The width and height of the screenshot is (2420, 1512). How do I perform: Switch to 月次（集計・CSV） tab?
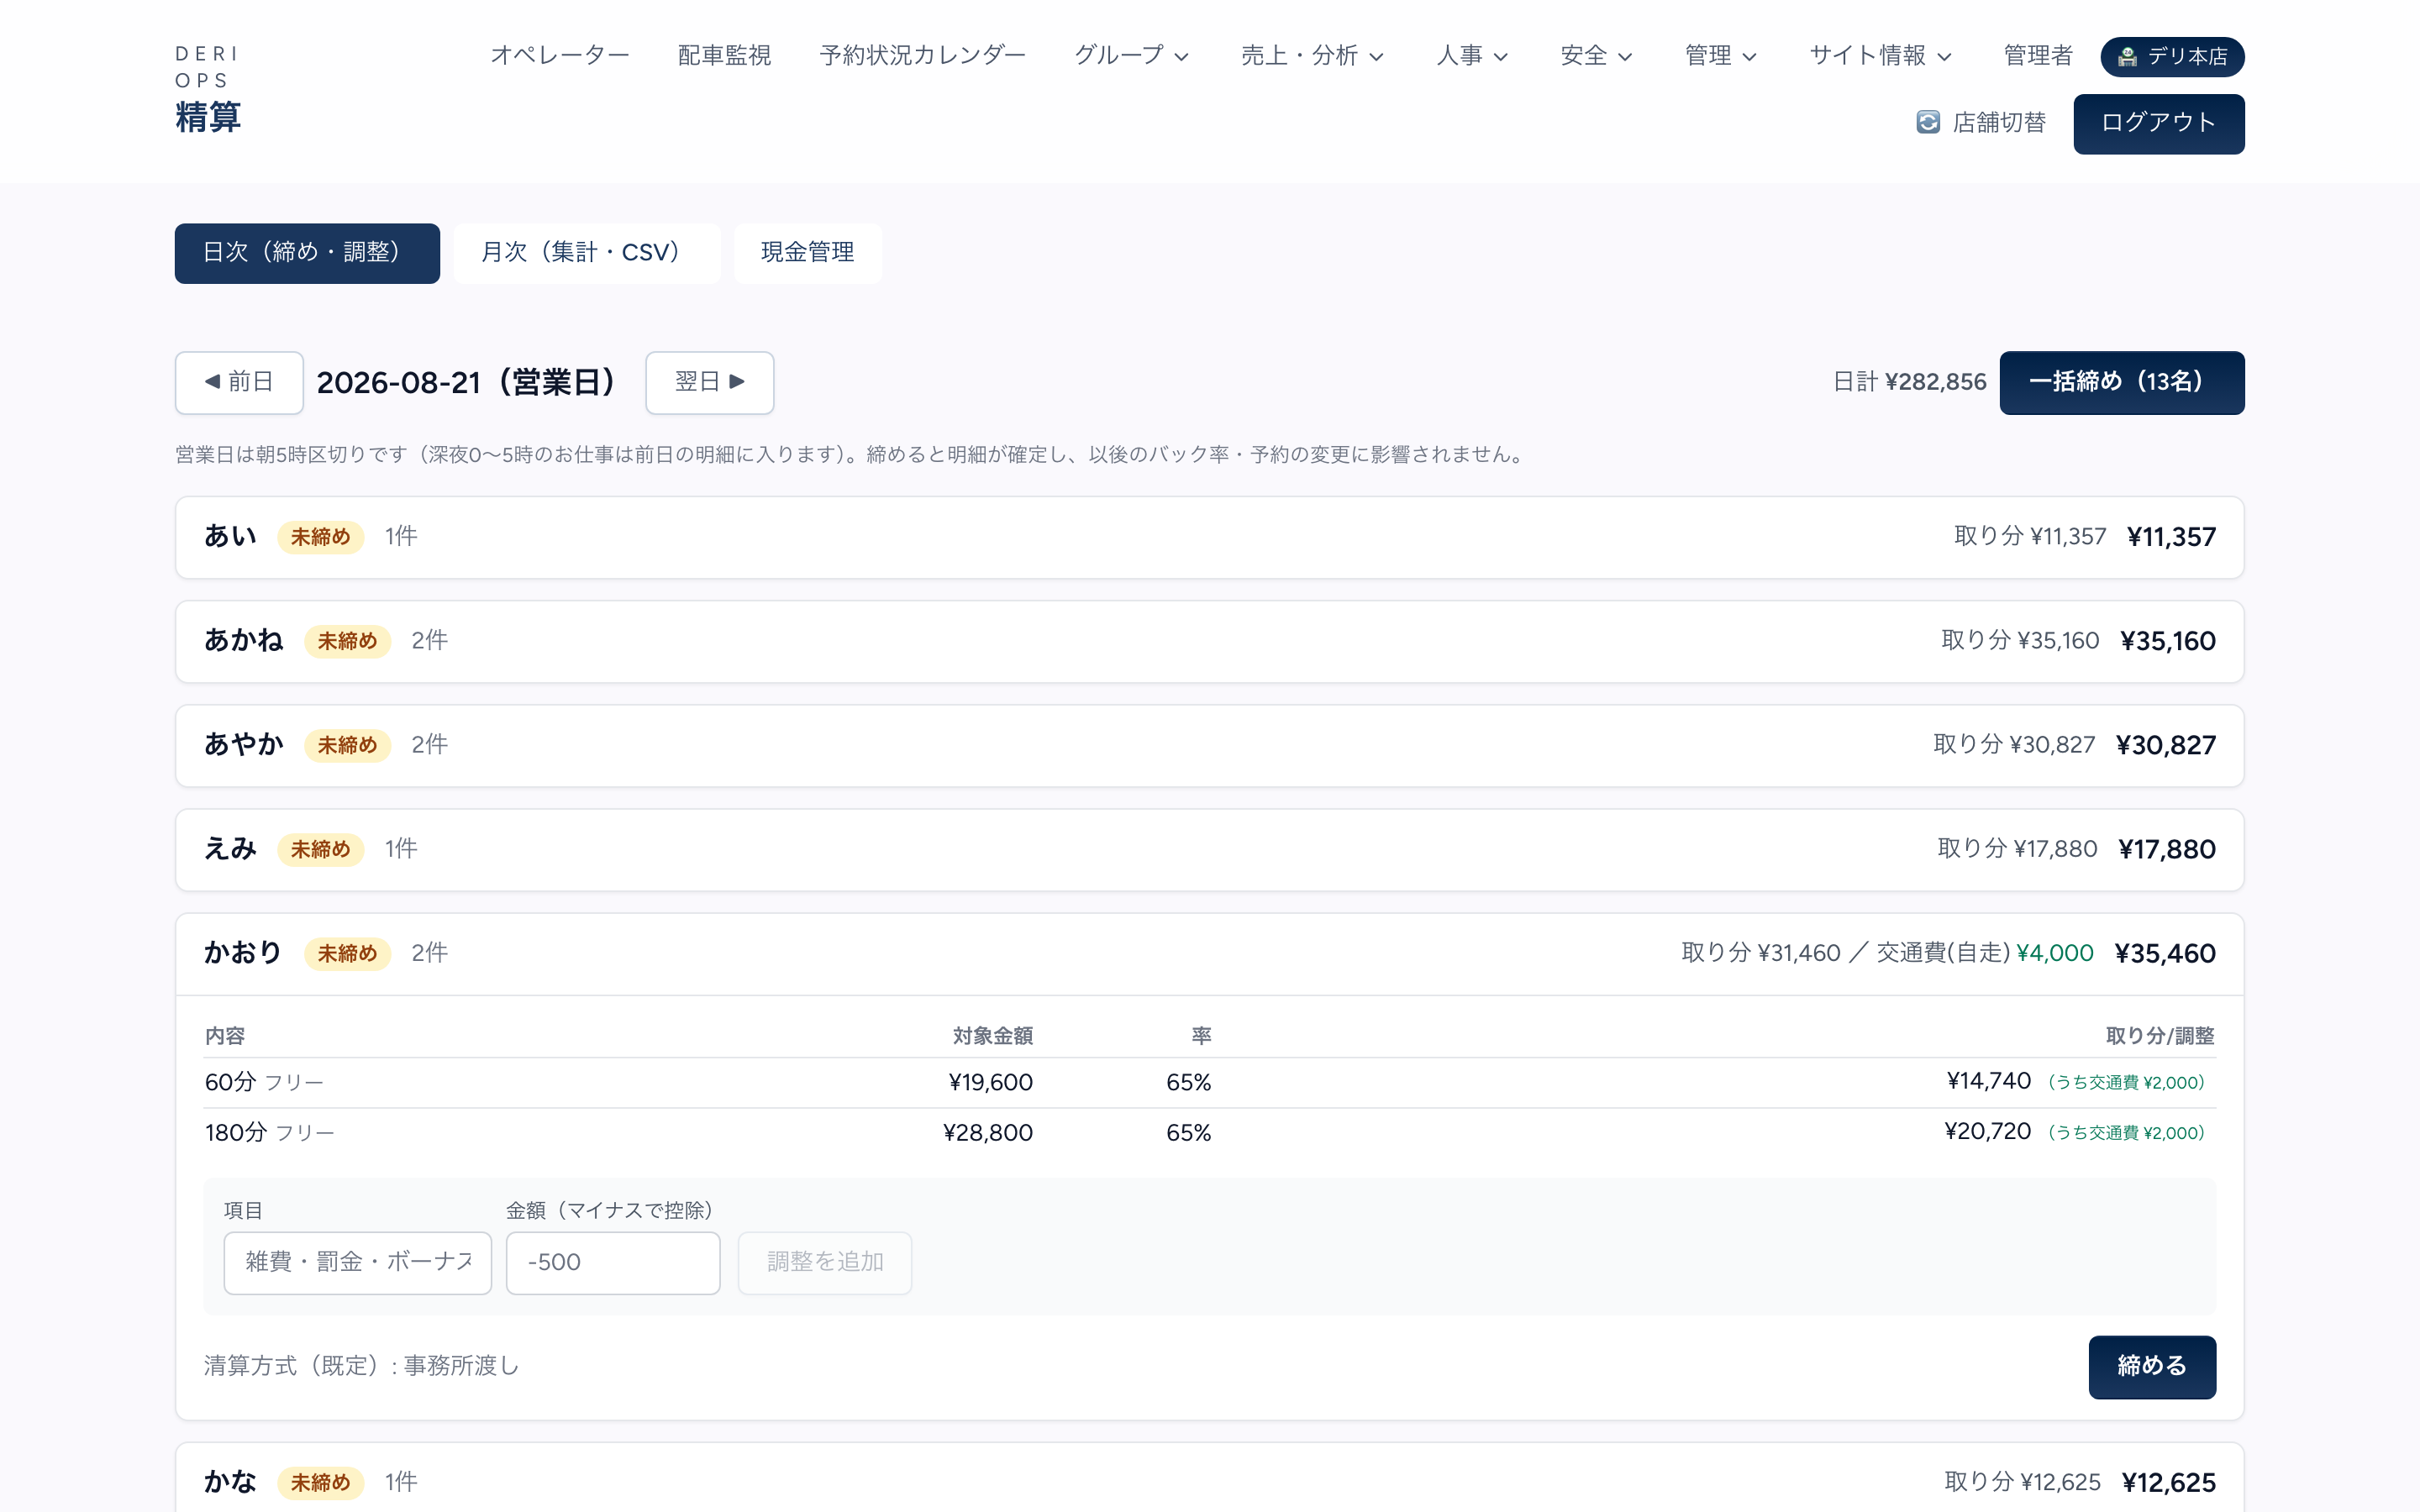pos(586,253)
